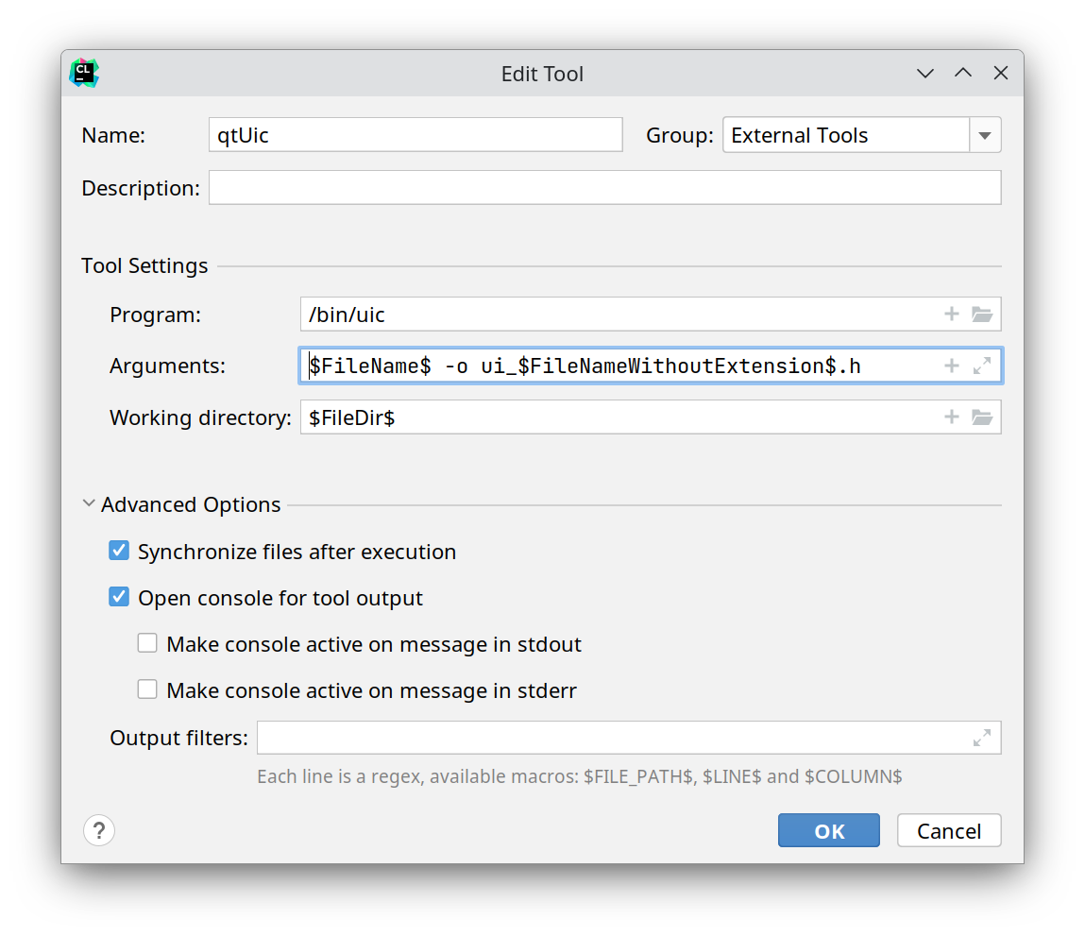Collapse the Advanced Options section

89,504
